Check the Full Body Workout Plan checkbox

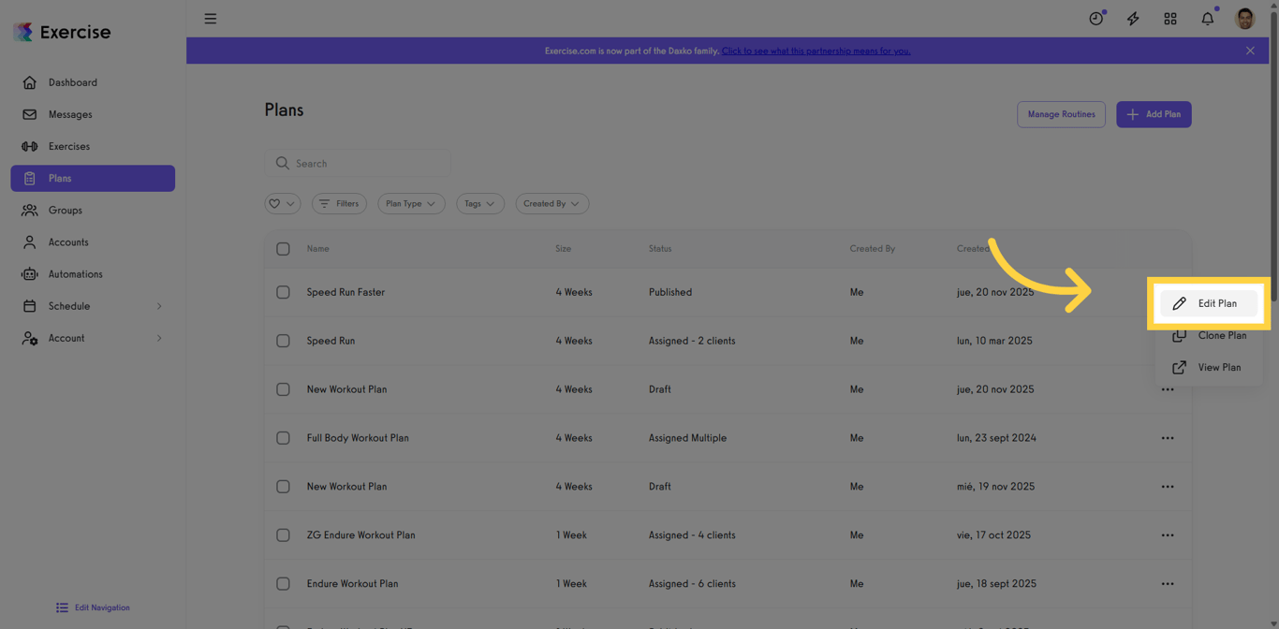pyautogui.click(x=283, y=438)
